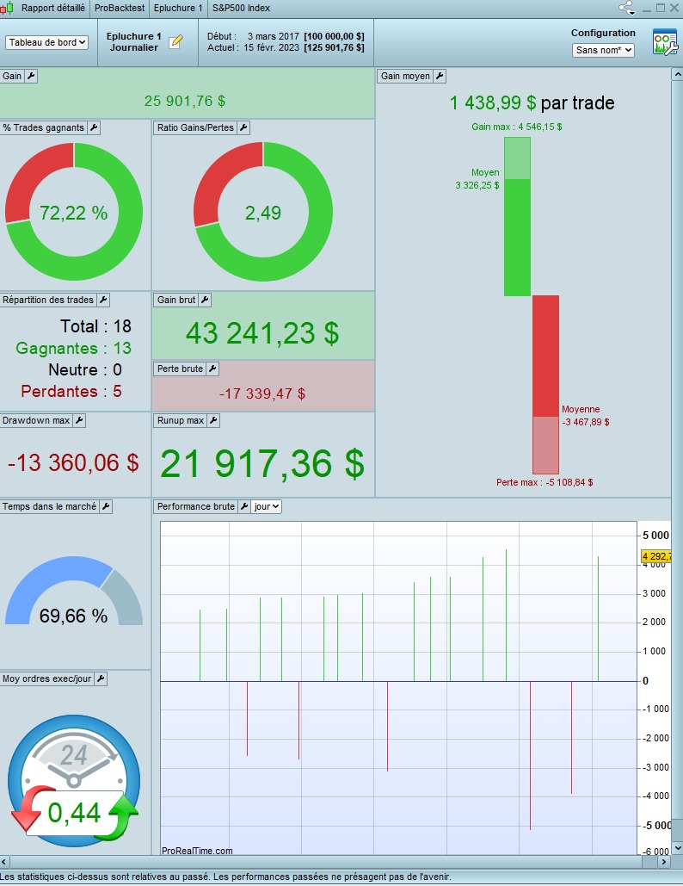Select the Epluchure 1 title segment
This screenshot has height=886, width=683.
[x=178, y=8]
